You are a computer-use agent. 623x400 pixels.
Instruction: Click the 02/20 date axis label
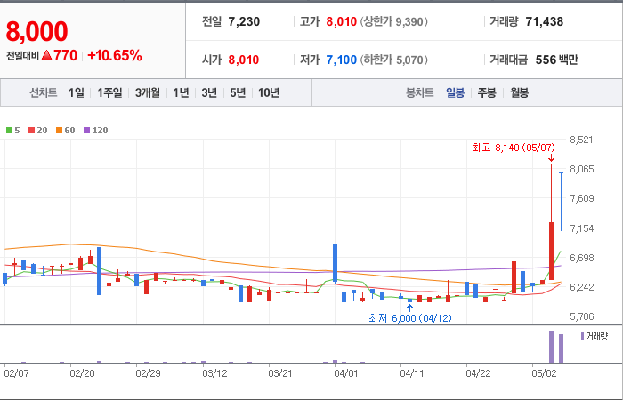(x=82, y=373)
